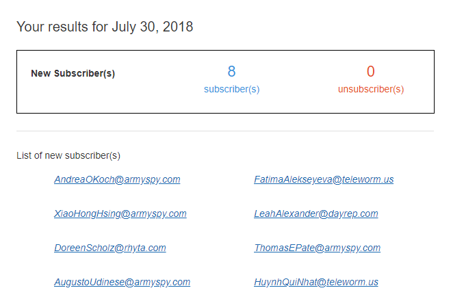
Task: Select LeahAlexander@dayrep.com email link
Action: point(315,214)
